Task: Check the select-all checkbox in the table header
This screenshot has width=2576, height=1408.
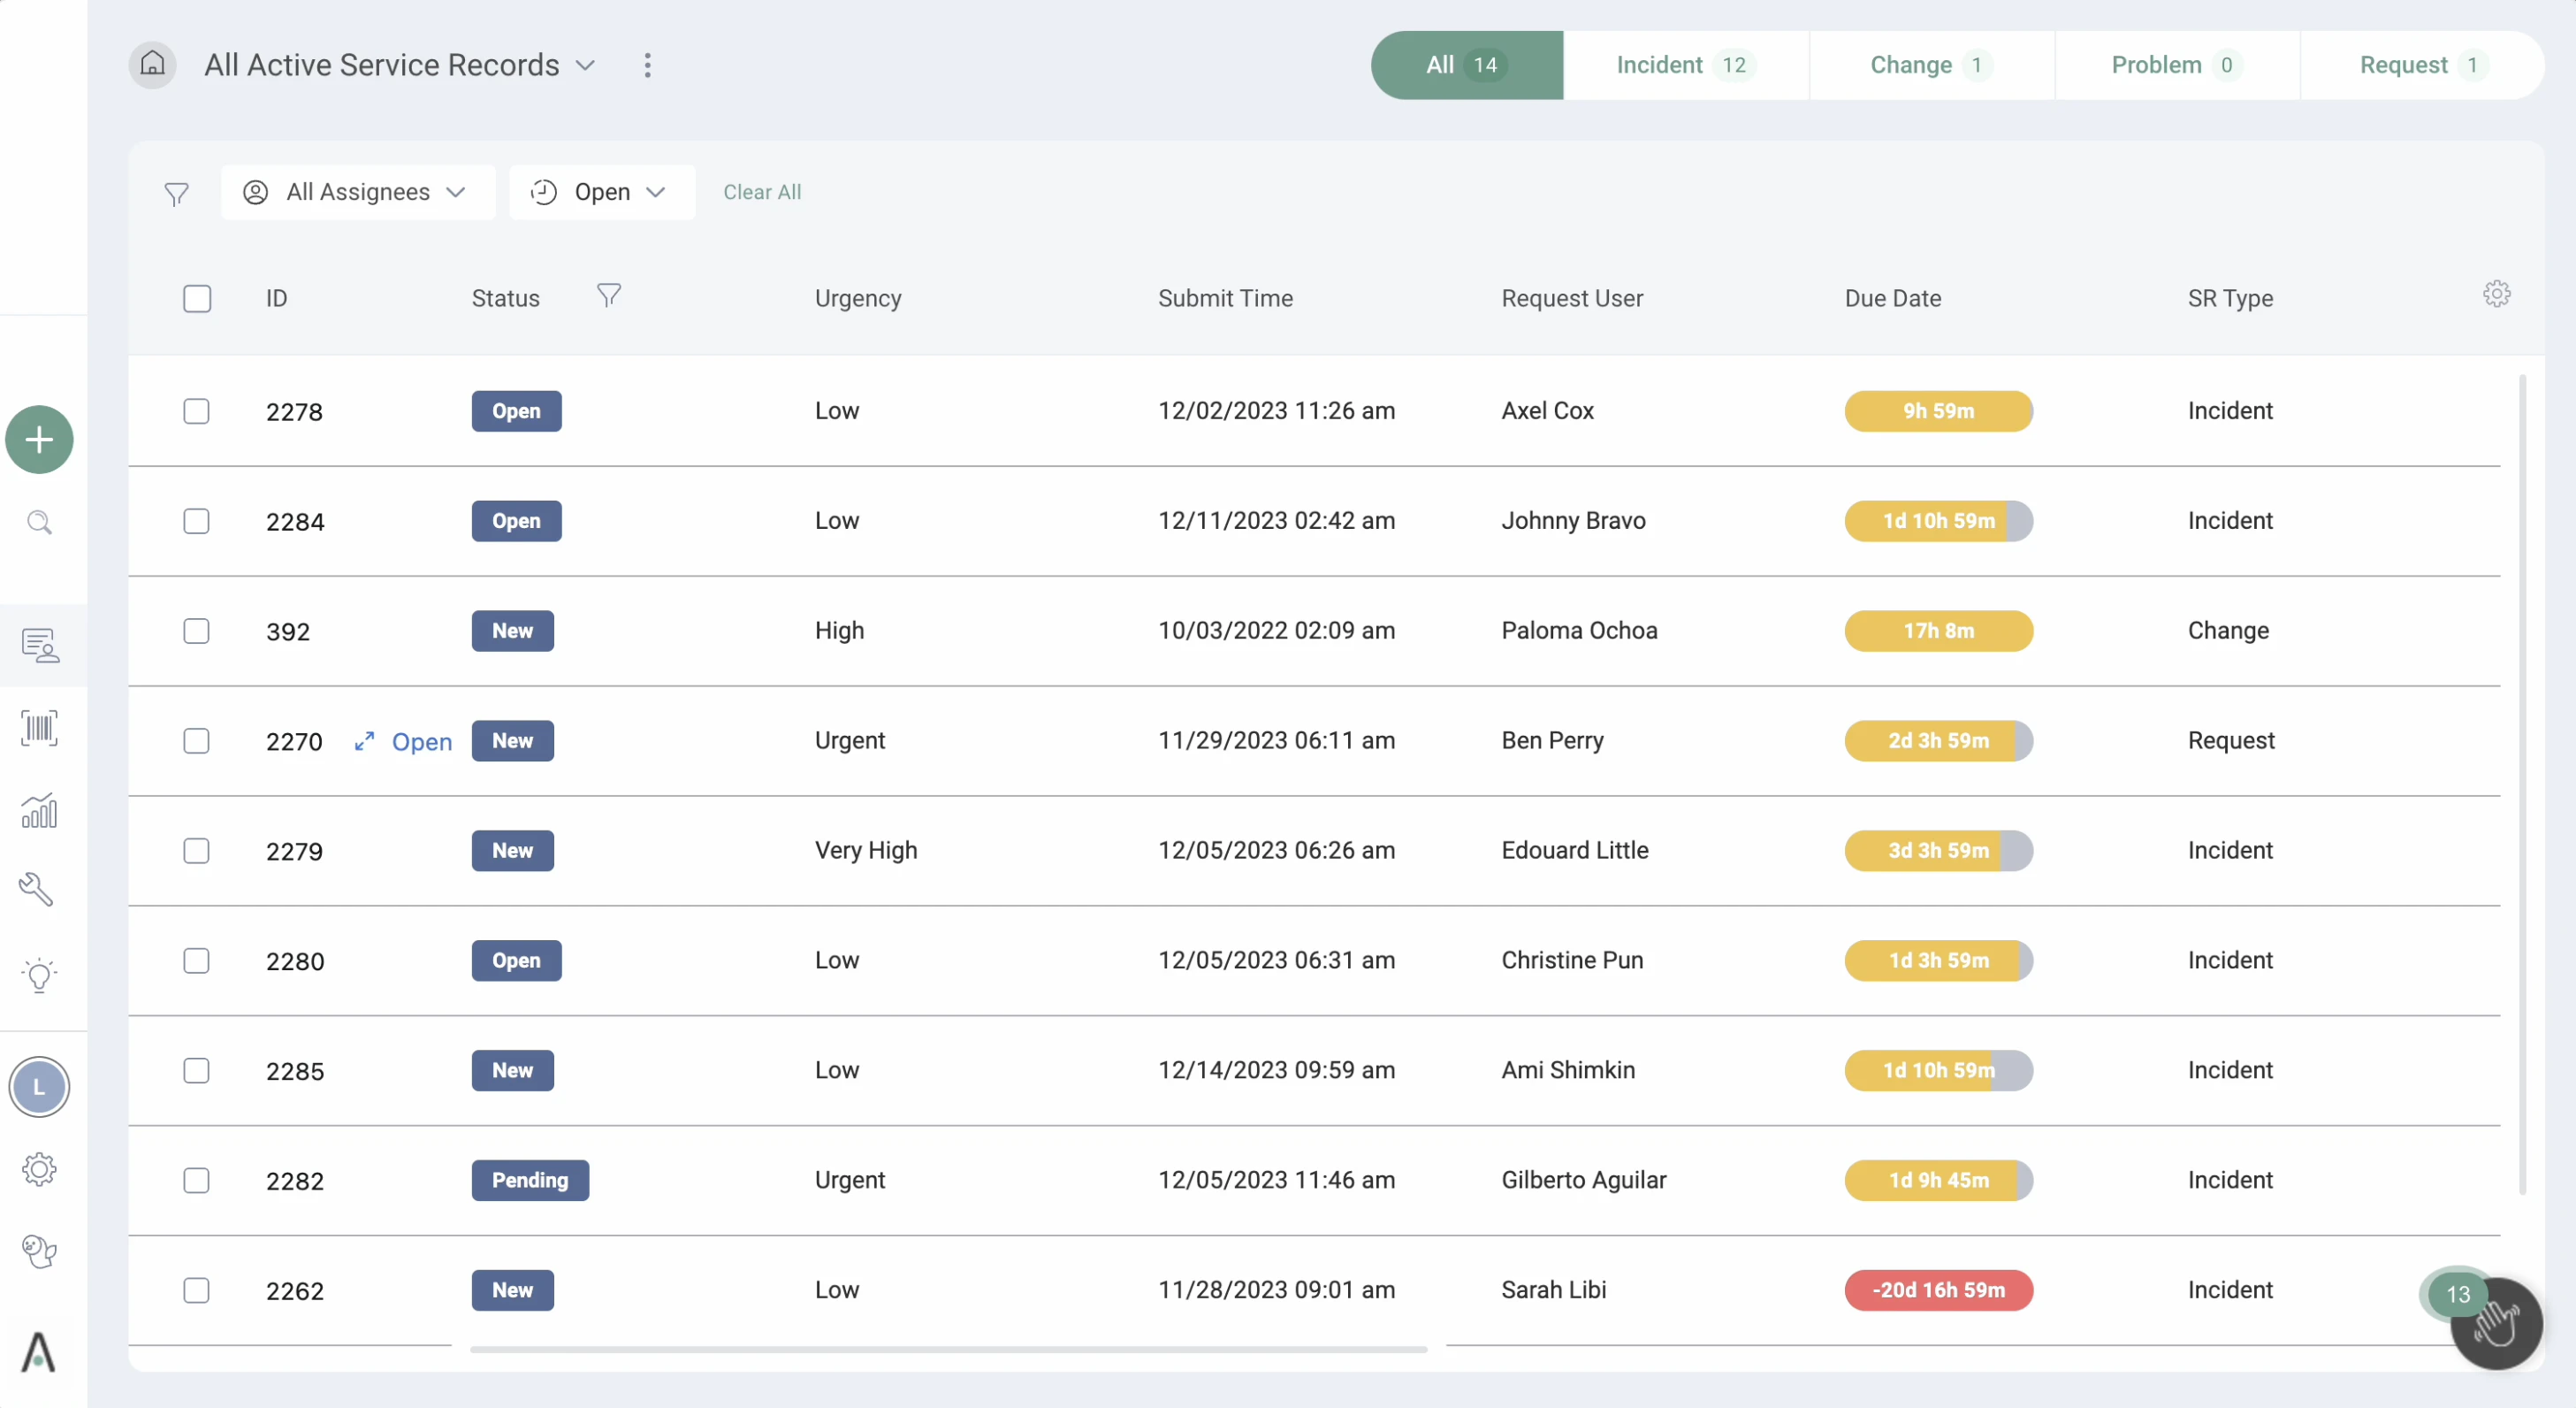Action: [197, 298]
